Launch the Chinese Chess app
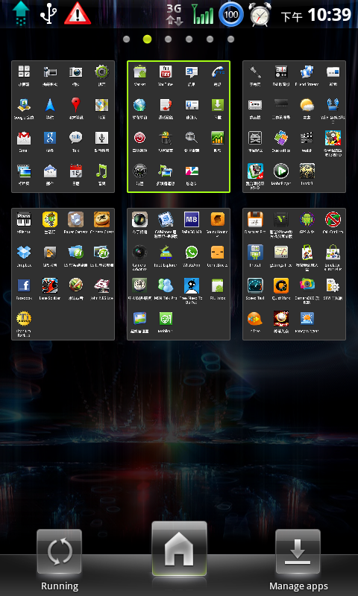Viewport: 358px width, 596px height. click(101, 219)
